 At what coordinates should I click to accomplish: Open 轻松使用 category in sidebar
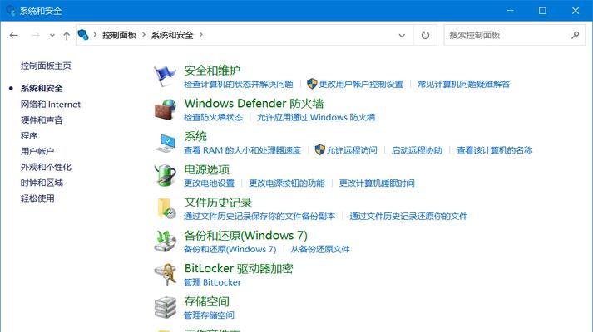tap(37, 198)
